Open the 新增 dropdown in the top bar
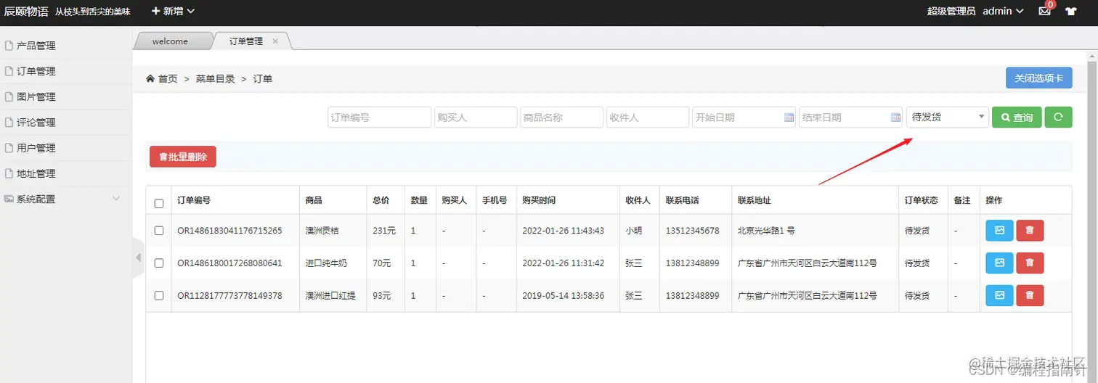This screenshot has width=1098, height=383. (x=173, y=11)
